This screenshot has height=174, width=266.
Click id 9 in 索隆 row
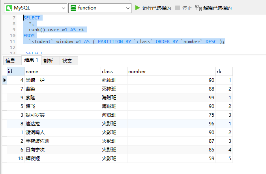click(x=16, y=98)
